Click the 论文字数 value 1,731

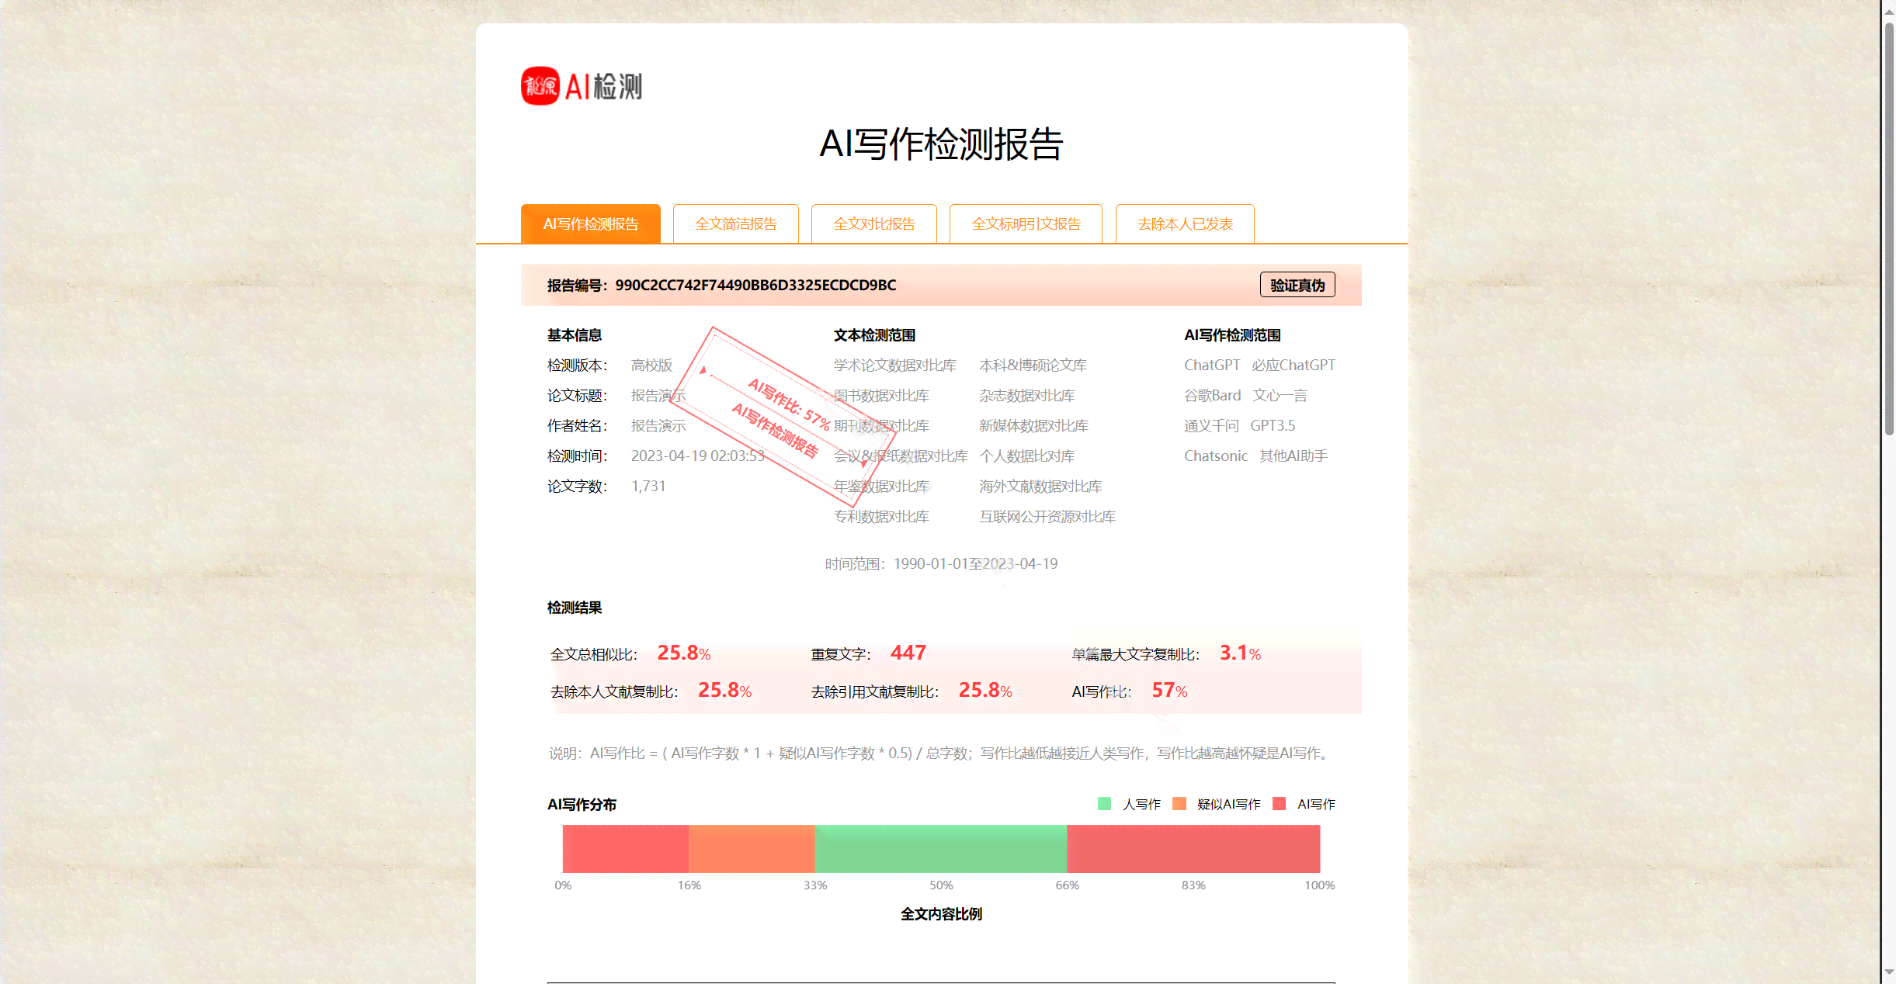click(648, 487)
